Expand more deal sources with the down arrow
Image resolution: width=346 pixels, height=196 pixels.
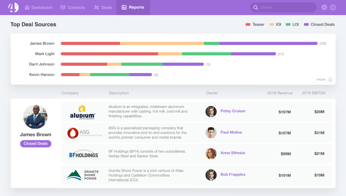(330, 79)
